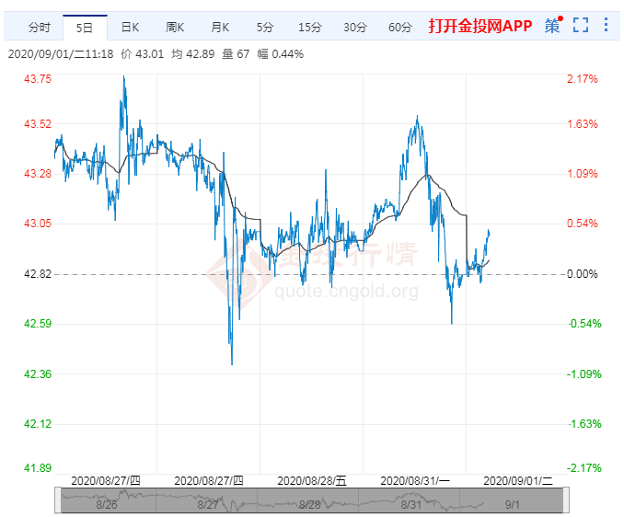
Task: Click the -1.63% percentage label
Action: (584, 424)
